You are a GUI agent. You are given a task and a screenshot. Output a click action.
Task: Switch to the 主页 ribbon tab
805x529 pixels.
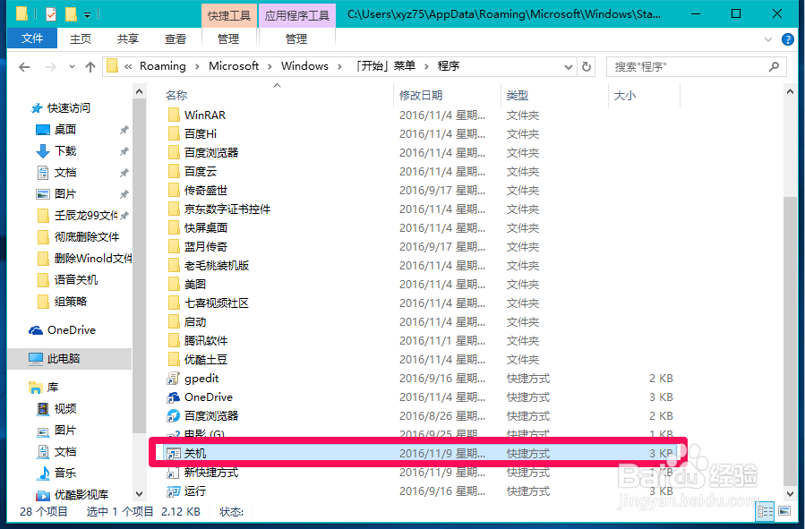pos(80,38)
